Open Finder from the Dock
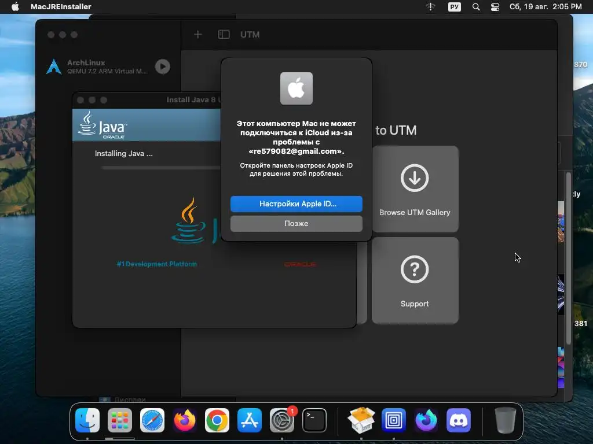Image resolution: width=593 pixels, height=444 pixels. (x=87, y=420)
